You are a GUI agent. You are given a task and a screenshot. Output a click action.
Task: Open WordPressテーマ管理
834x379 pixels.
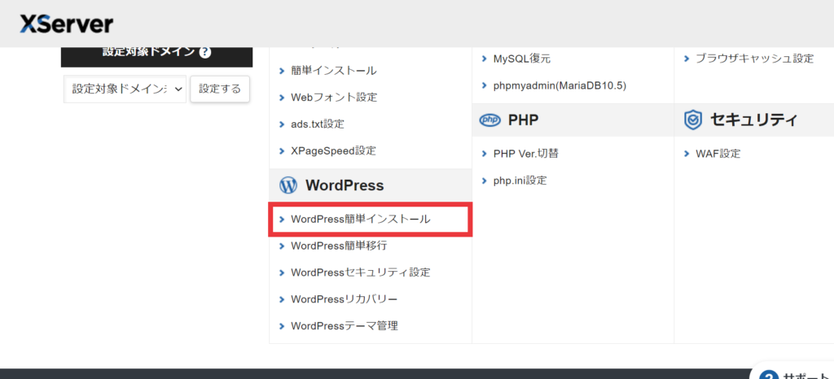pyautogui.click(x=345, y=326)
